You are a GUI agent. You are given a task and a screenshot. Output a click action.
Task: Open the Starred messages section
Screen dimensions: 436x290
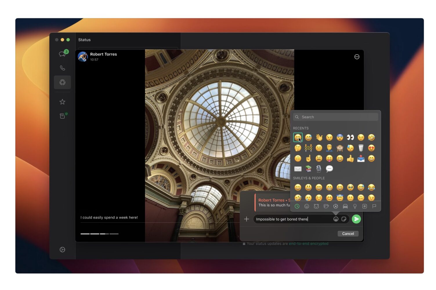(62, 102)
